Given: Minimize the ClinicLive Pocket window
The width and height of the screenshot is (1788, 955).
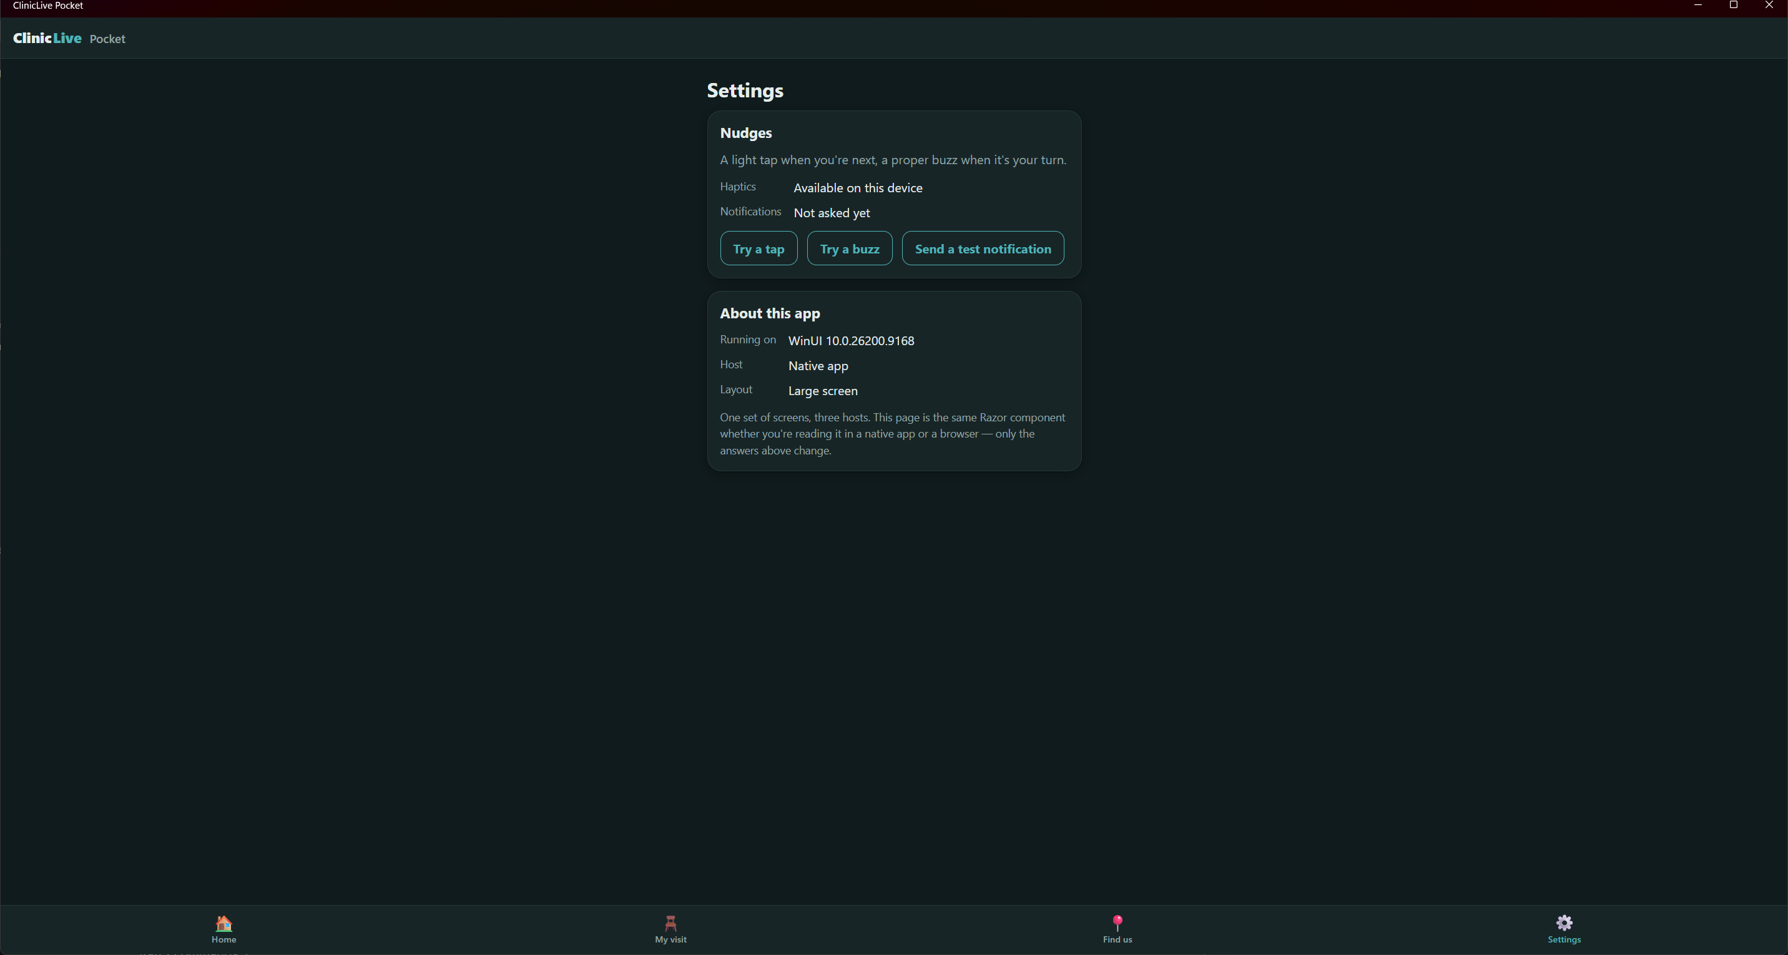Looking at the screenshot, I should point(1697,6).
